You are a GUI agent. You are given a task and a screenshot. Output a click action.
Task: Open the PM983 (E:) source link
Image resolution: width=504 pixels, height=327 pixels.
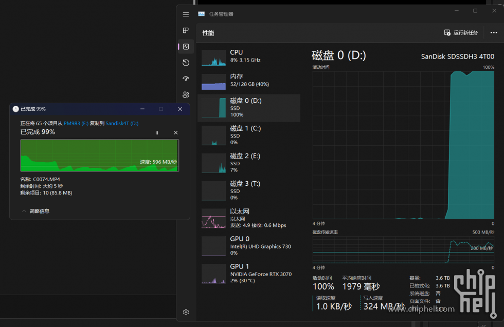click(76, 123)
